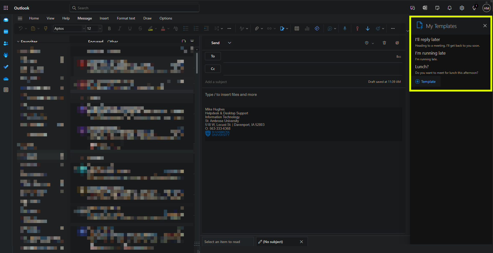Image resolution: width=493 pixels, height=253 pixels.
Task: Toggle Underline formatting
Action: pos(130,28)
